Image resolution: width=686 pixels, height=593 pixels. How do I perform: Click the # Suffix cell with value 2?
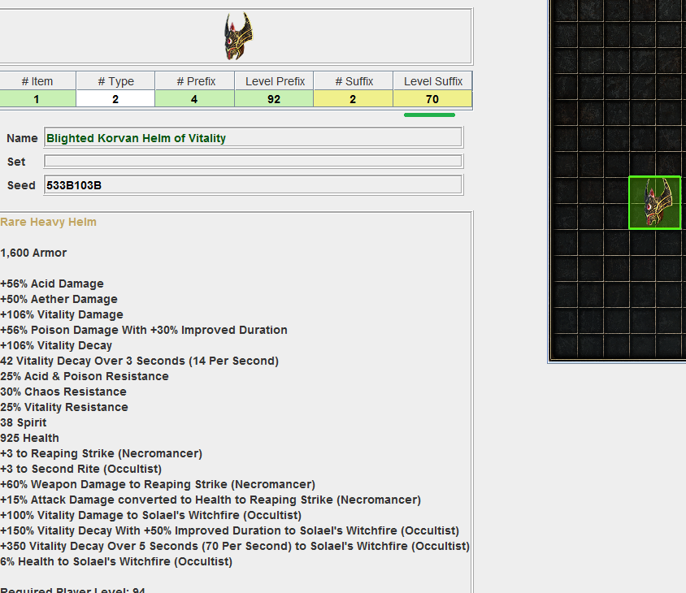pyautogui.click(x=354, y=99)
